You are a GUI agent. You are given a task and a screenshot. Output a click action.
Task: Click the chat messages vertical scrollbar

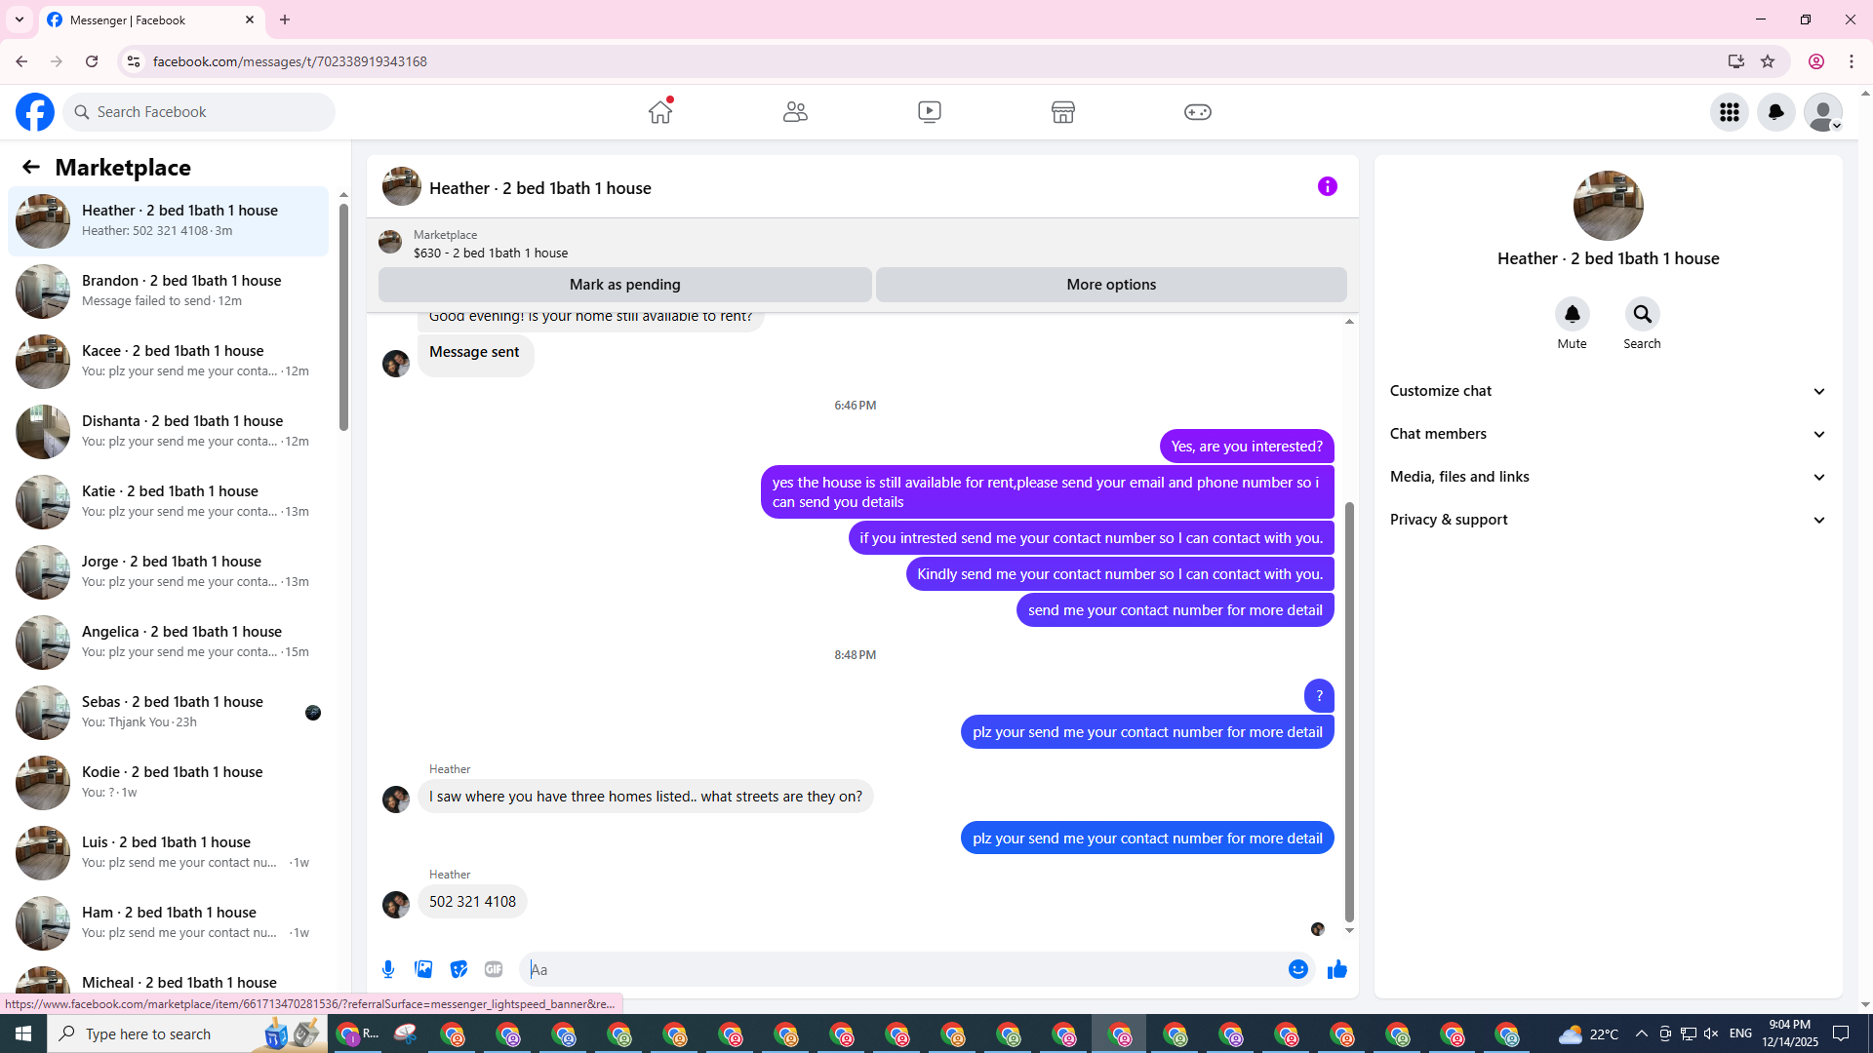1349,712
